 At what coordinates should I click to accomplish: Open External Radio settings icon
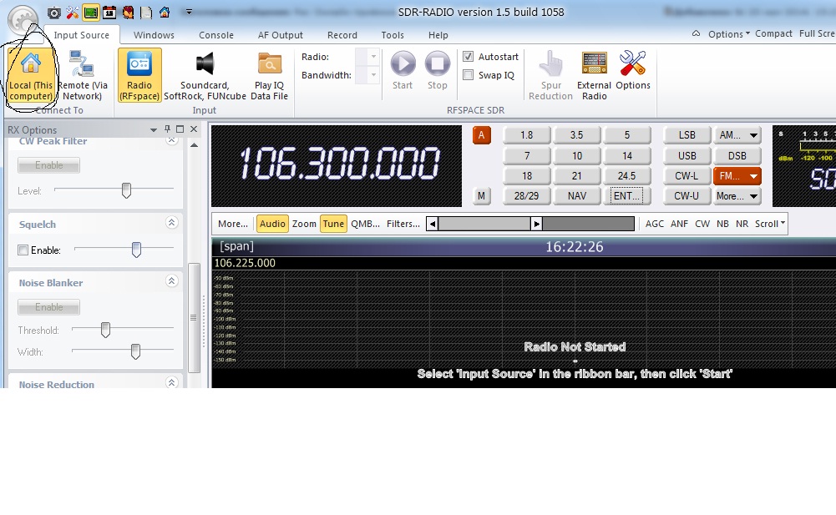pyautogui.click(x=595, y=75)
